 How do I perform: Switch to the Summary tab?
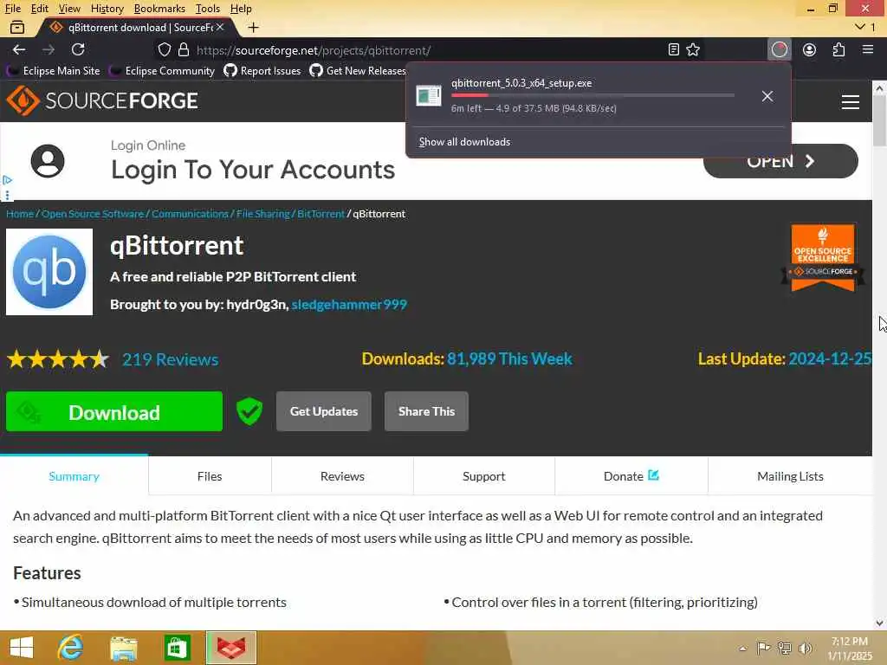(74, 476)
